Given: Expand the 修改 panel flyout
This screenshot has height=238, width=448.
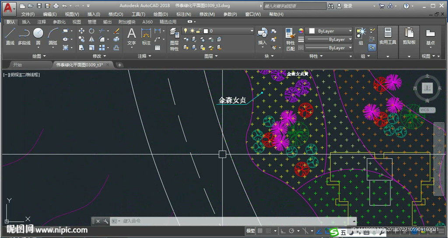Looking at the screenshot, I should 99,56.
